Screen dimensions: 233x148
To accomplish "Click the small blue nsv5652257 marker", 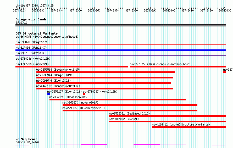I will 49,94.
